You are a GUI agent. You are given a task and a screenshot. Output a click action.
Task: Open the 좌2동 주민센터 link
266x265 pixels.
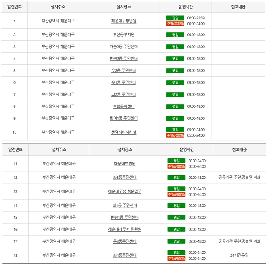[x=123, y=94]
